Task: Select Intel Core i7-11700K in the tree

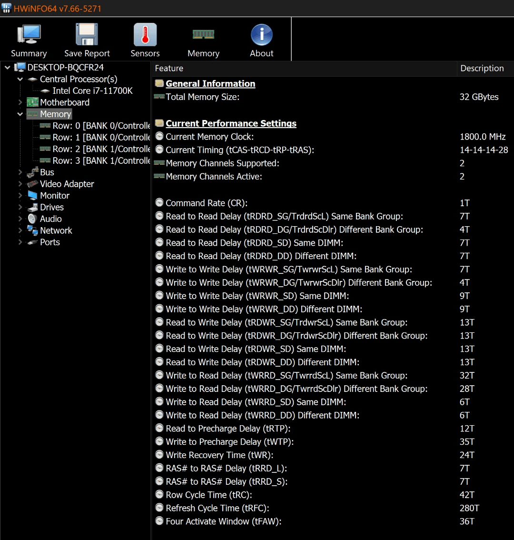Action: (92, 91)
